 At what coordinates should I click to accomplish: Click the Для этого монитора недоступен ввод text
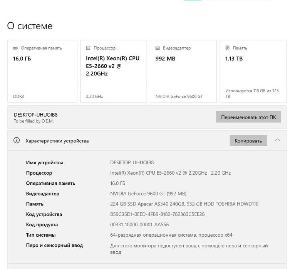[189, 249]
